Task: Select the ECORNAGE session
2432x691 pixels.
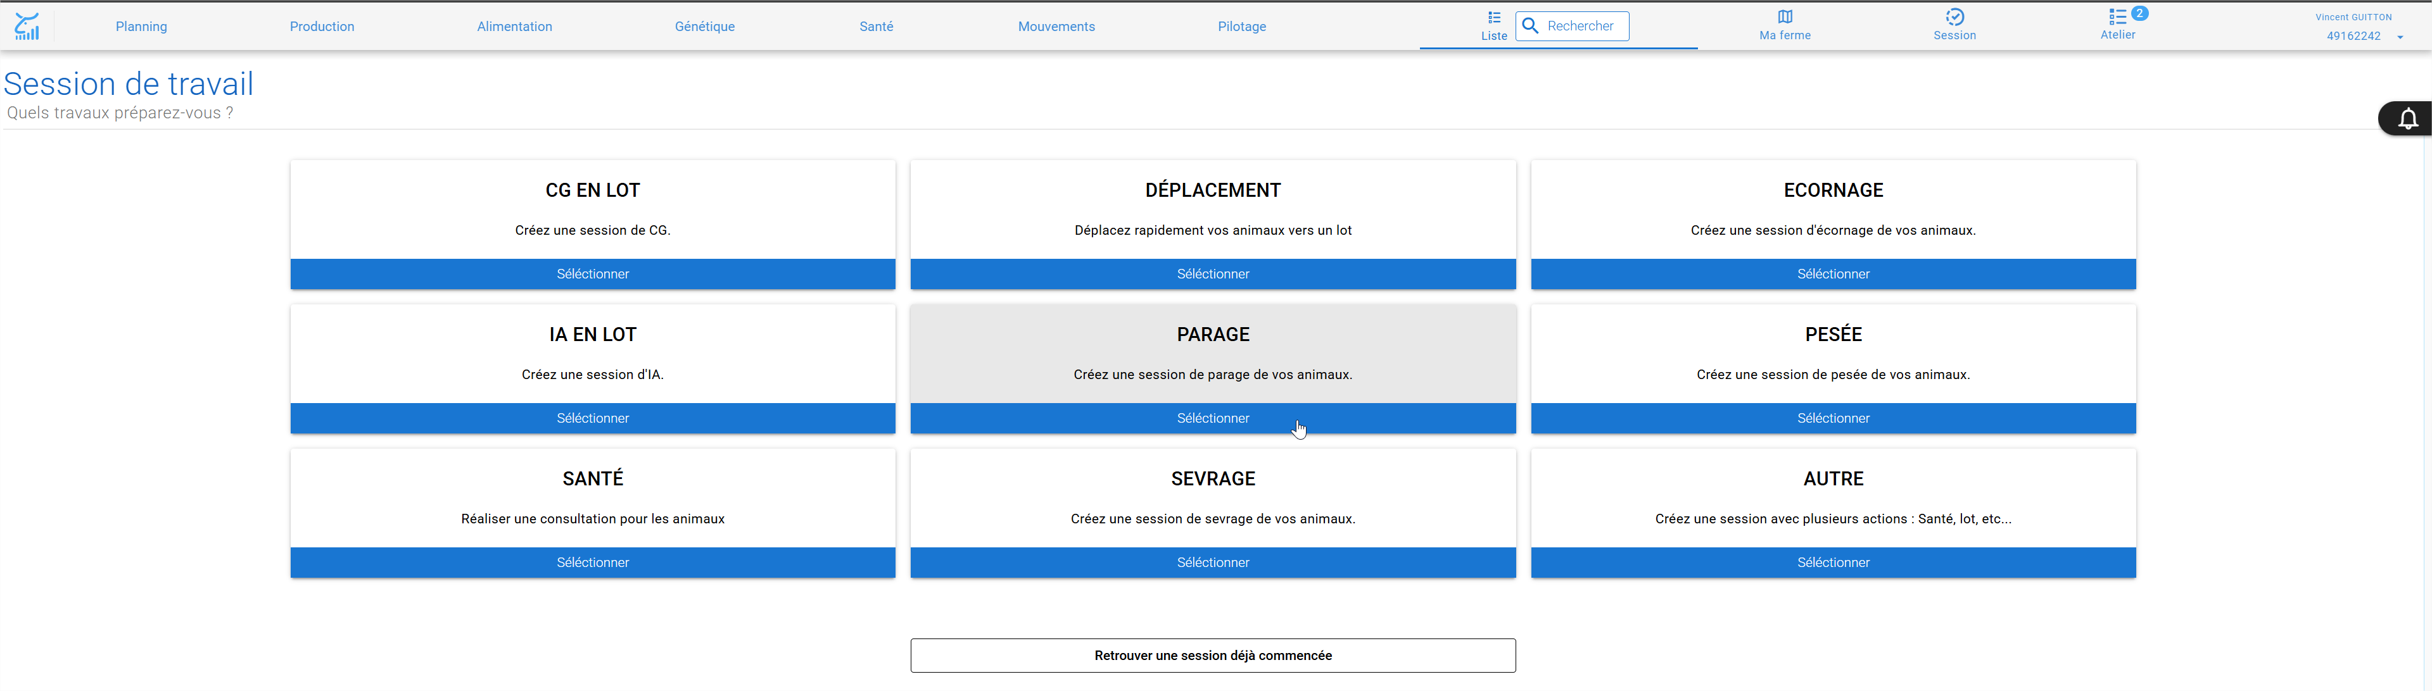Action: (x=1832, y=275)
